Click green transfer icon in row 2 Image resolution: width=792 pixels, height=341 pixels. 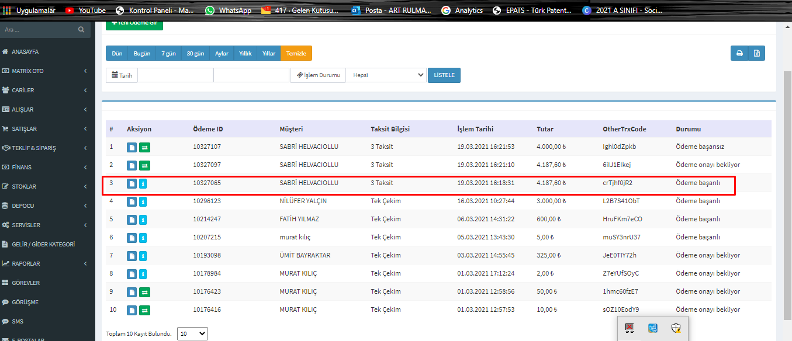click(x=144, y=165)
